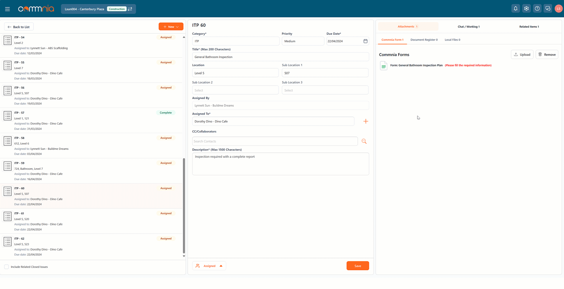The image size is (564, 289).
Task: Click ITP - 59 text 724, Bathroom, Level 7
Action: coord(28,169)
